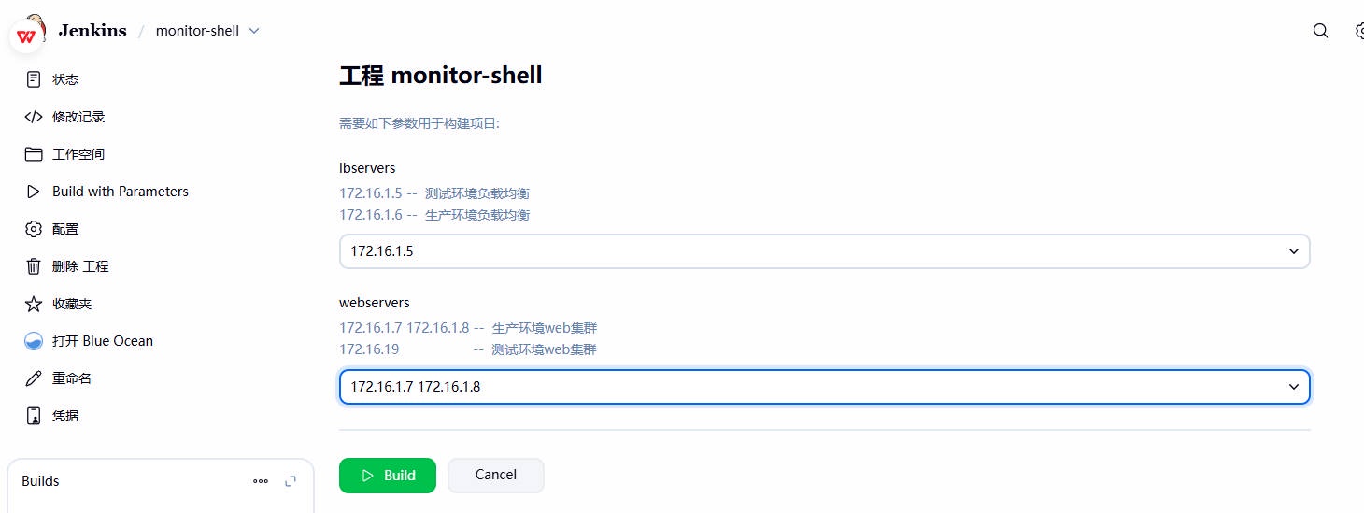Click the 删除 工程 trash icon
Image resolution: width=1364 pixels, height=513 pixels.
(34, 266)
